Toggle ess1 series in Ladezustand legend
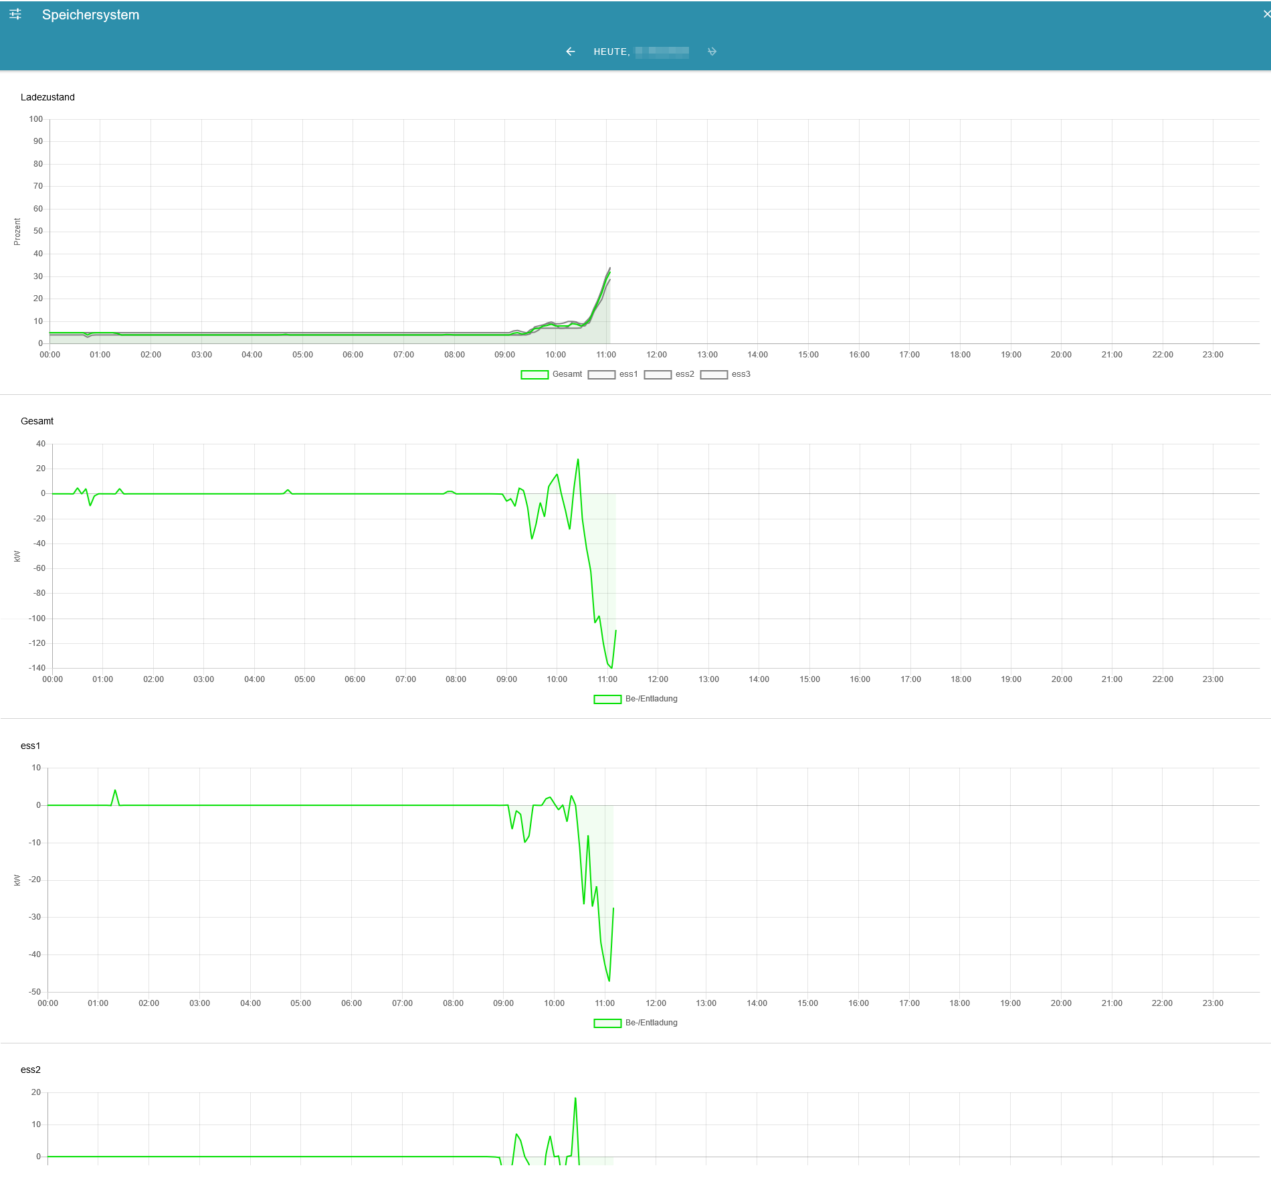Image resolution: width=1271 pixels, height=1178 pixels. (x=613, y=374)
